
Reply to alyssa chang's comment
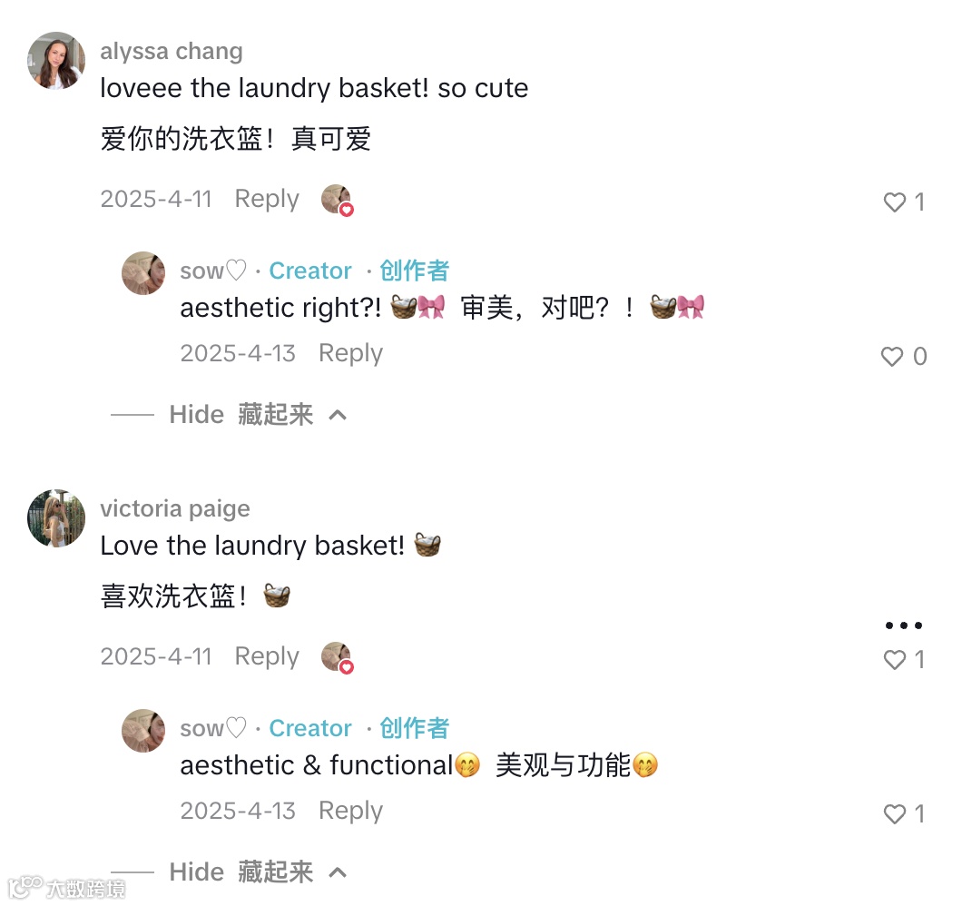[x=267, y=199]
